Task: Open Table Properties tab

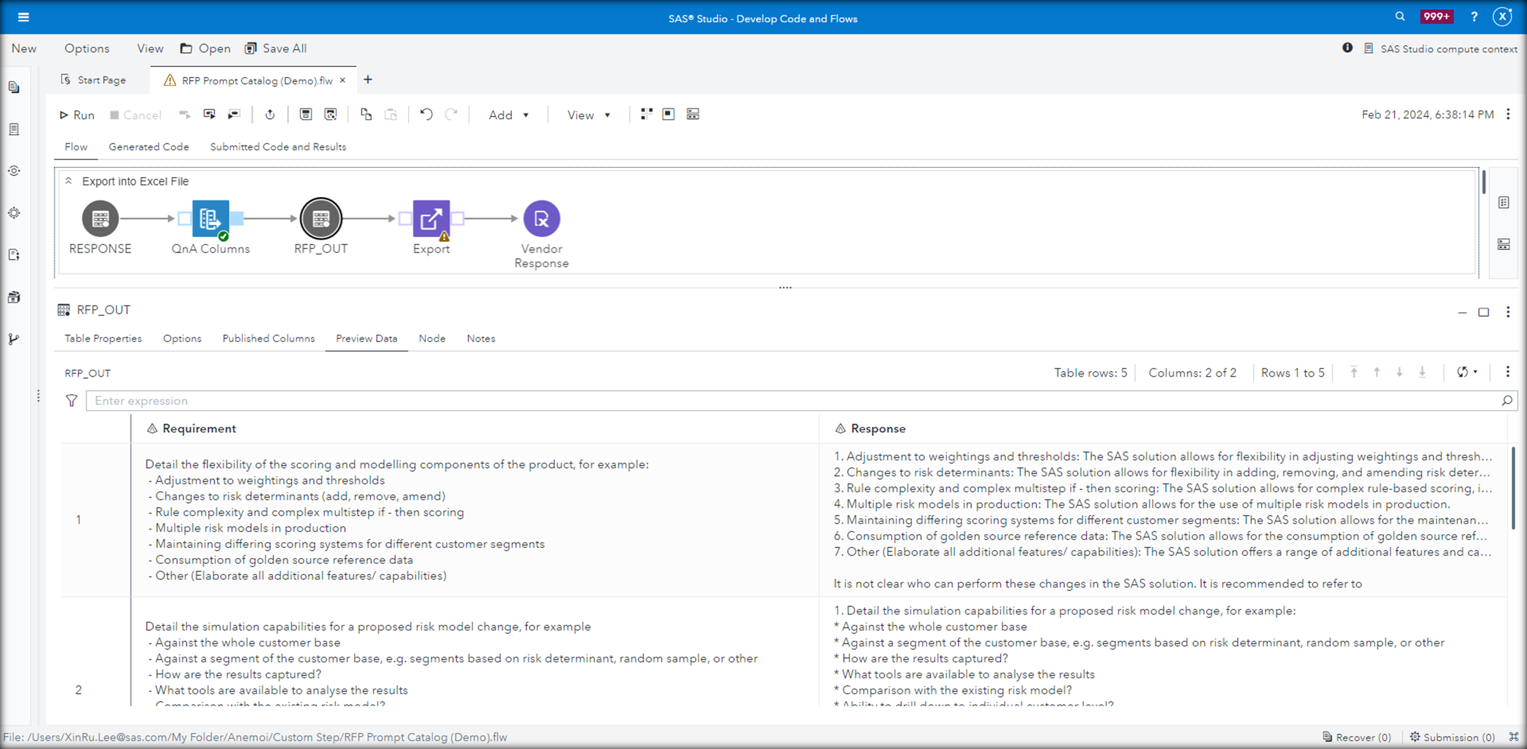Action: click(103, 339)
